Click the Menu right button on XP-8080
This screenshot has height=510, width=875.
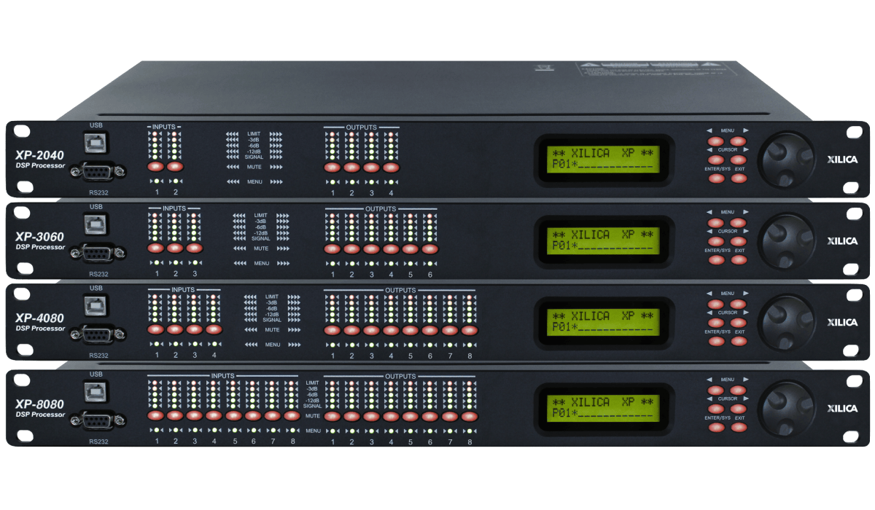pyautogui.click(x=739, y=390)
